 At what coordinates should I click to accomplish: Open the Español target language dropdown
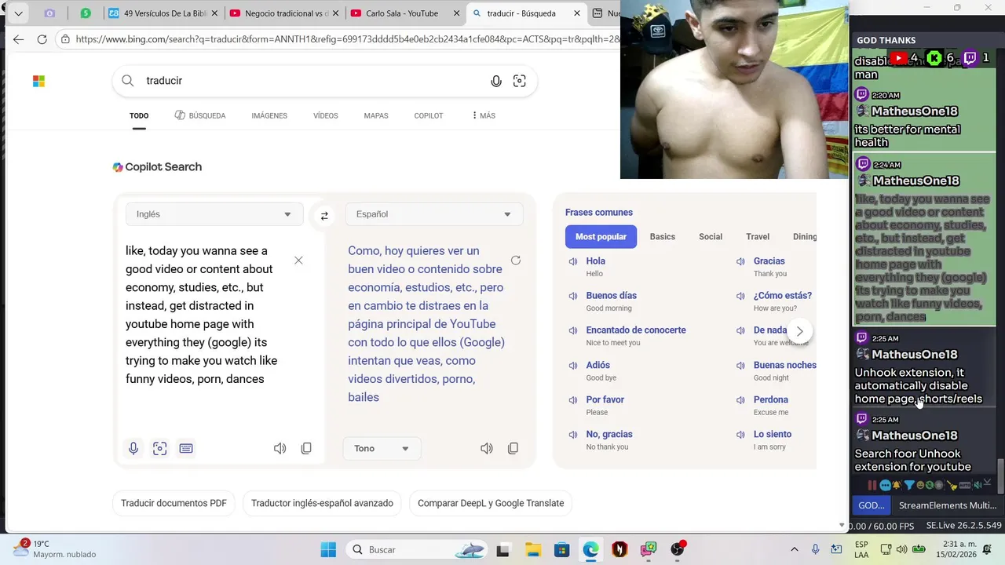pos(434,214)
